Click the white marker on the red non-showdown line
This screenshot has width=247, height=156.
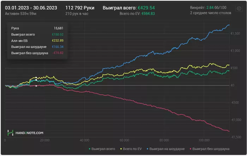click(x=36, y=86)
